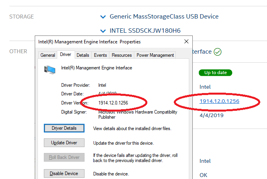Switch to the Power Management tab
Viewport: 267px width, 179px height.
[x=155, y=55]
